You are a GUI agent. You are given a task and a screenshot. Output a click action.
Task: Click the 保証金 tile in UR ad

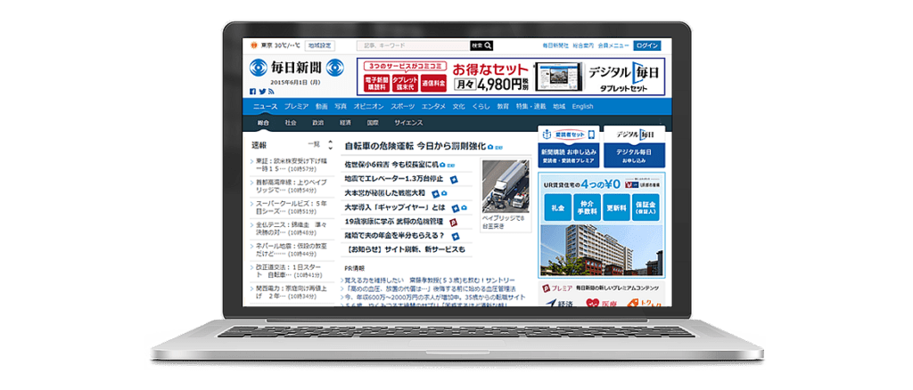646,207
